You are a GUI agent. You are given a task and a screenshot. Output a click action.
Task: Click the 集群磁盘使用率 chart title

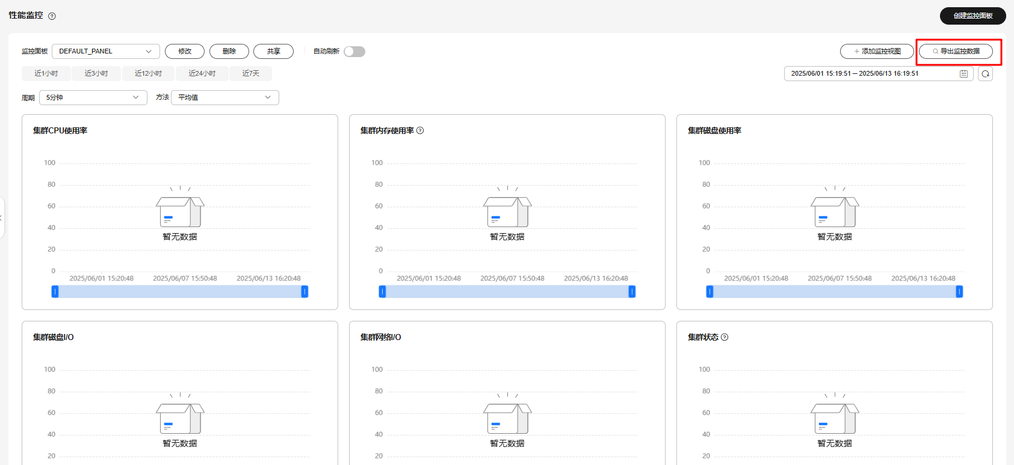(715, 130)
